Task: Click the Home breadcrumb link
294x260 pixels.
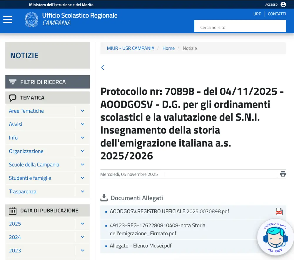Action: click(x=168, y=48)
